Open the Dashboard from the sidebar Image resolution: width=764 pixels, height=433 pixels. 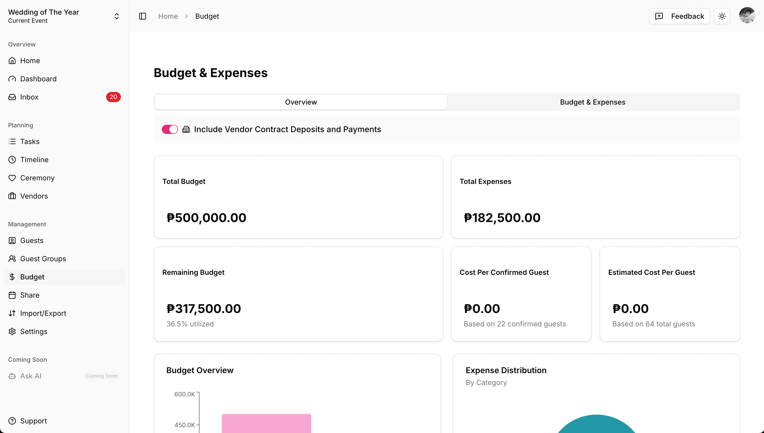pyautogui.click(x=38, y=79)
